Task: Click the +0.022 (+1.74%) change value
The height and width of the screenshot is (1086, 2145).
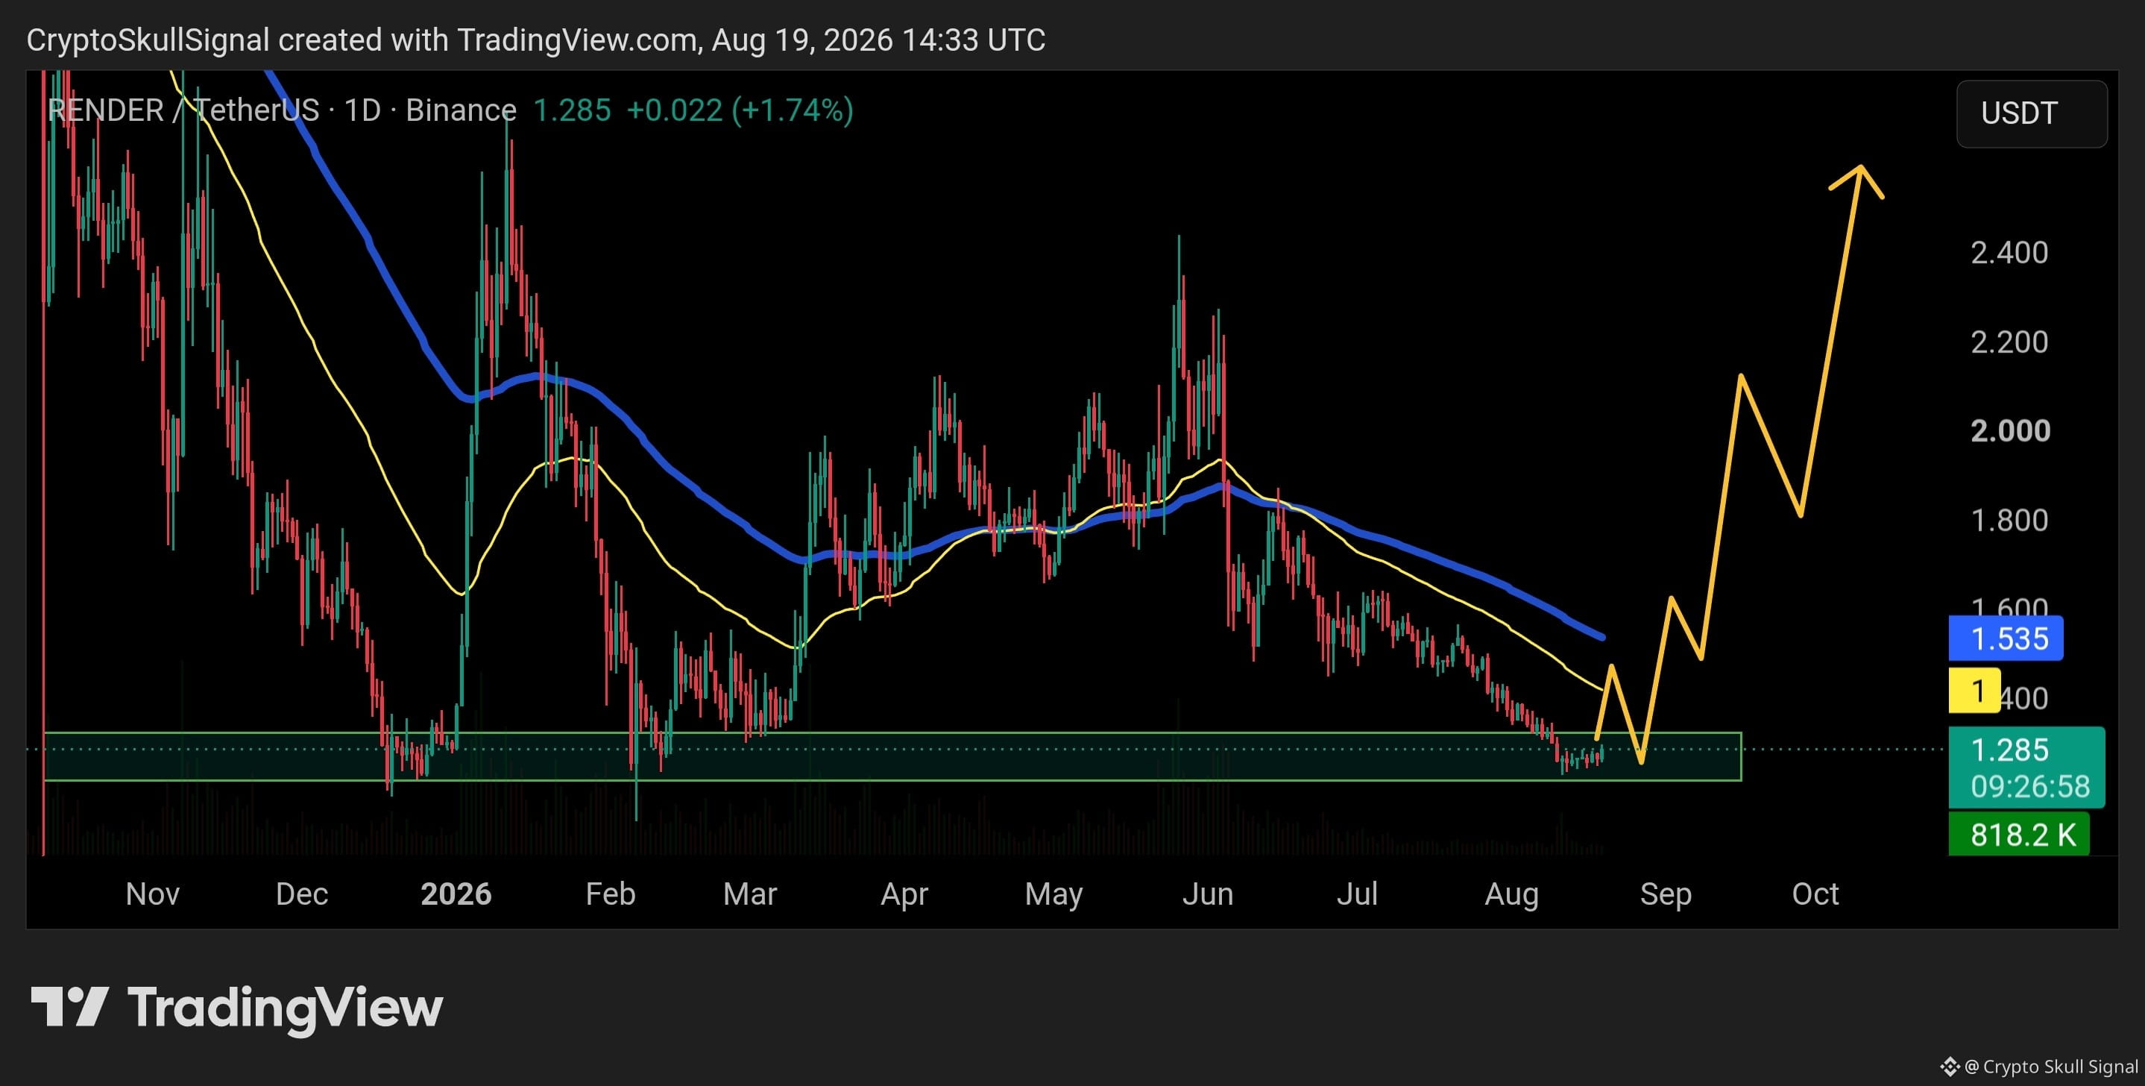Action: 740,110
